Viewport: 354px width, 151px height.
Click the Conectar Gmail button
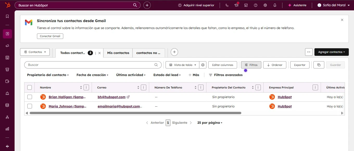[x=50, y=36]
